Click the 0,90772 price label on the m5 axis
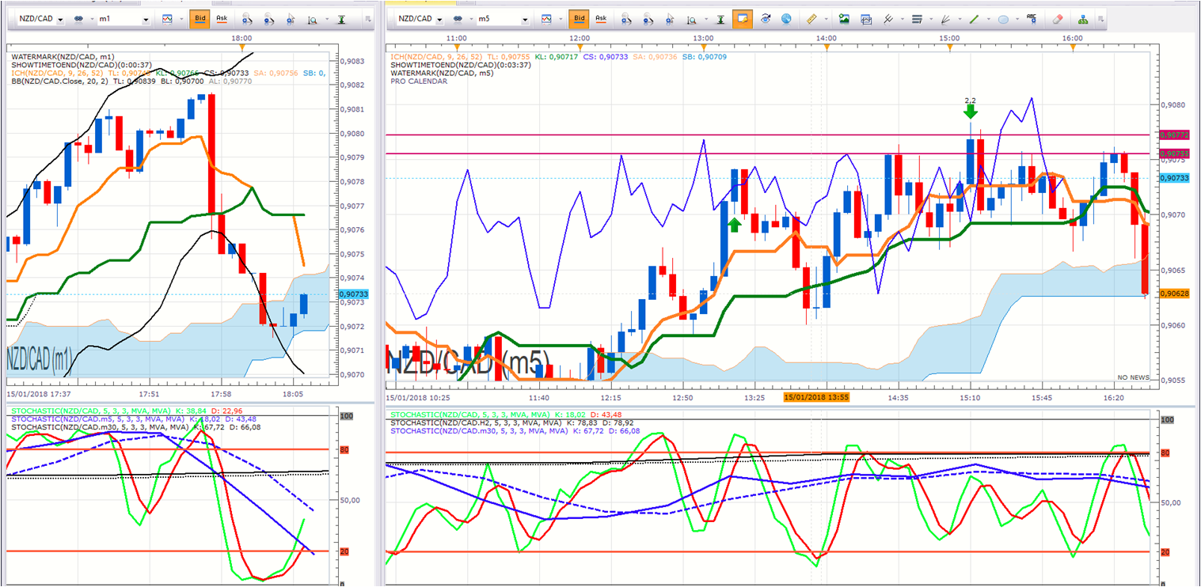Image resolution: width=1201 pixels, height=587 pixels. (x=1174, y=135)
